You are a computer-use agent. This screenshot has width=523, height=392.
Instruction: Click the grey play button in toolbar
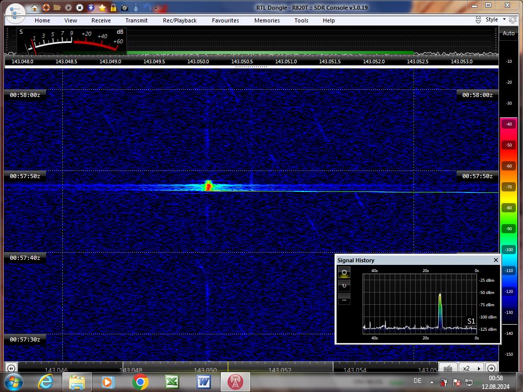pyautogui.click(x=68, y=7)
